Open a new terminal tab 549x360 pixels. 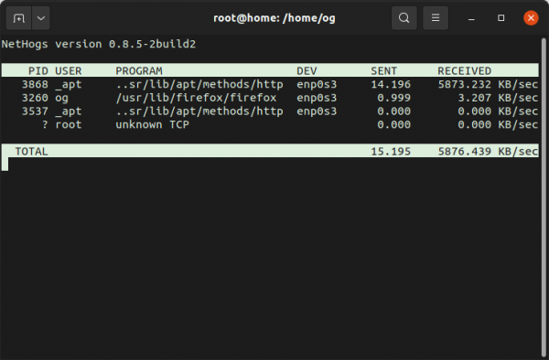(x=19, y=18)
